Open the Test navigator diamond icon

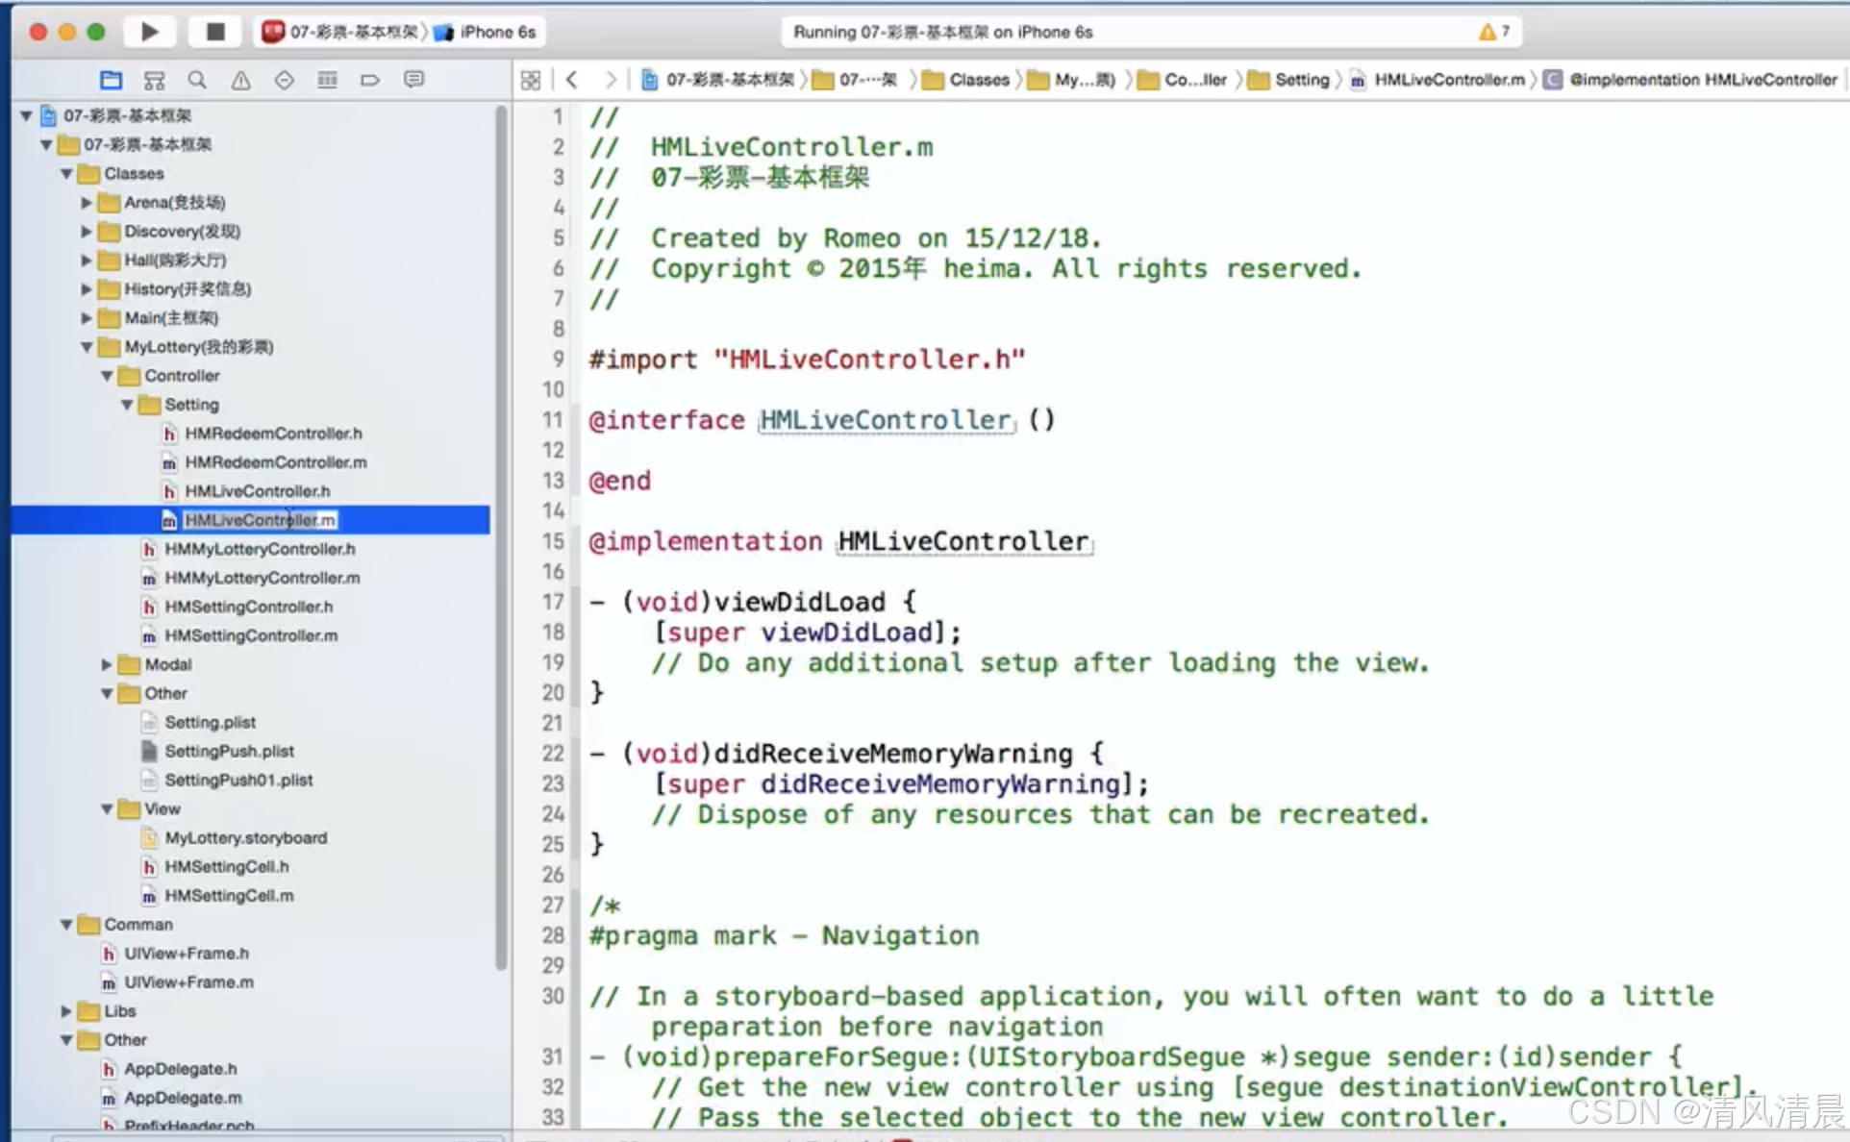click(x=284, y=80)
